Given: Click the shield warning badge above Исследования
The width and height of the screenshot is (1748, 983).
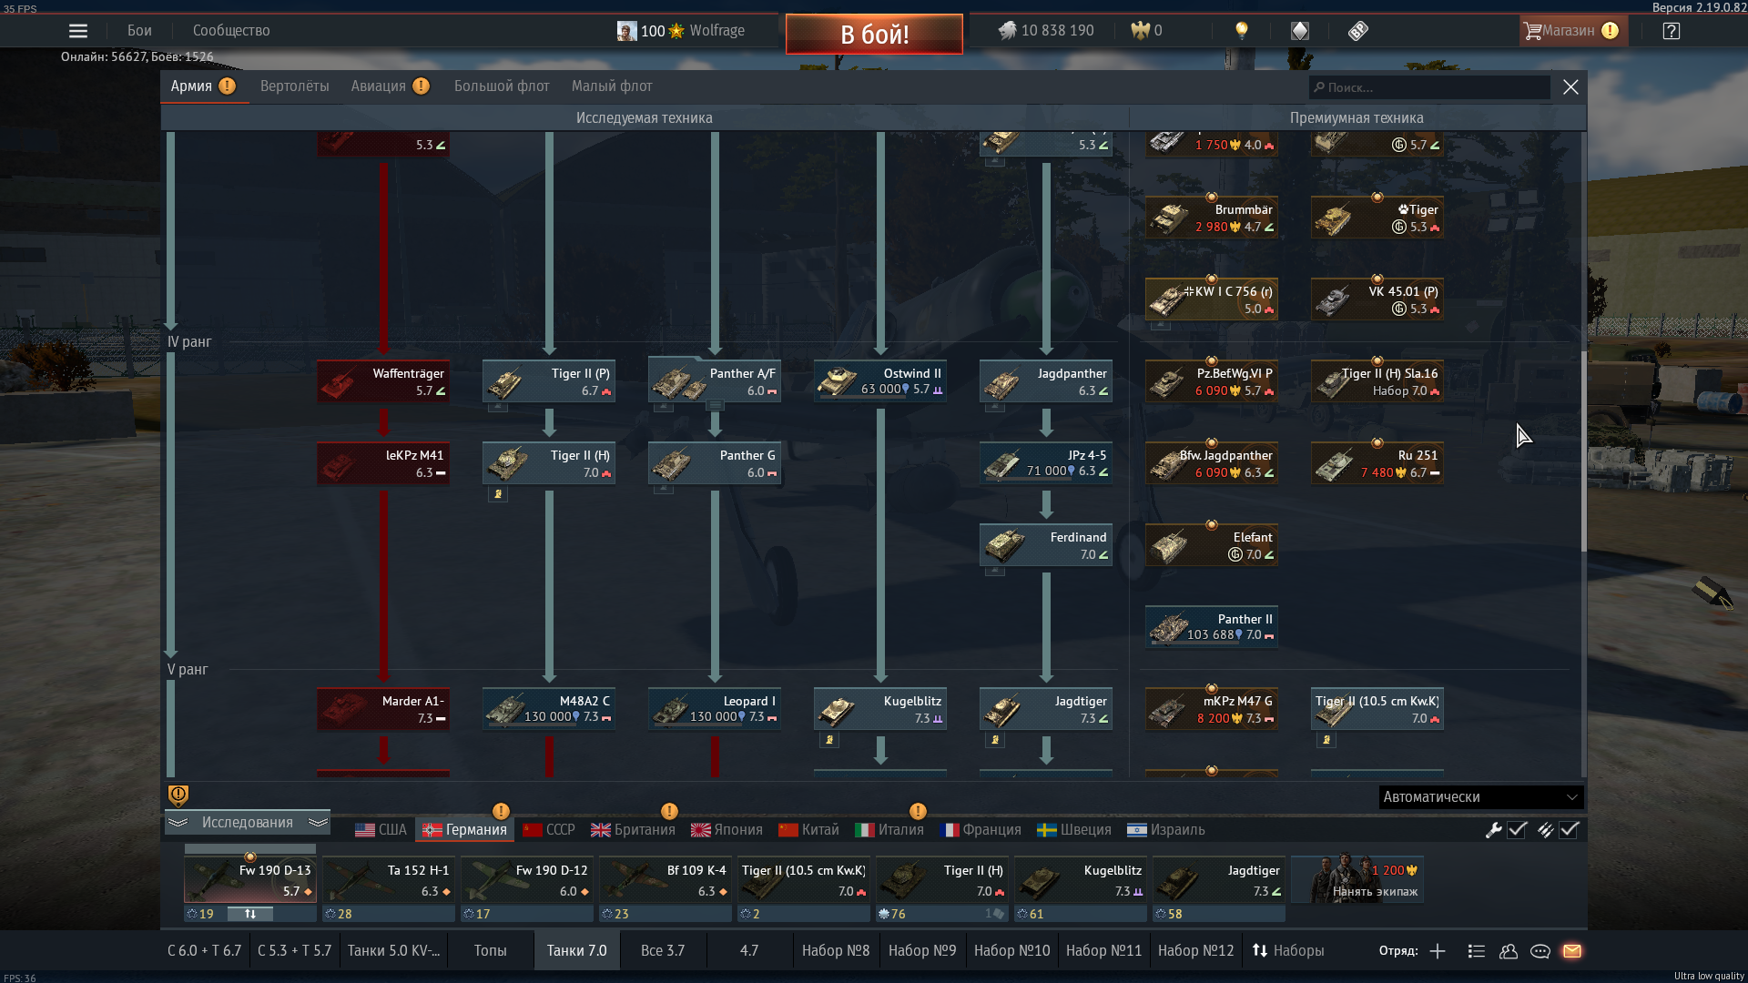Looking at the screenshot, I should click(x=178, y=796).
